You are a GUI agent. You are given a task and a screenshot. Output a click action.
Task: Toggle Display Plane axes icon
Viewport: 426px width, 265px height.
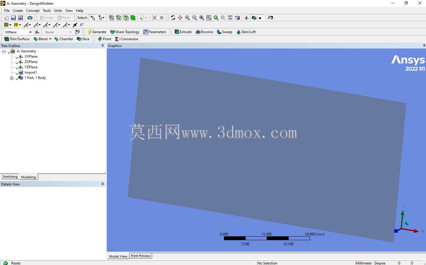[247, 18]
